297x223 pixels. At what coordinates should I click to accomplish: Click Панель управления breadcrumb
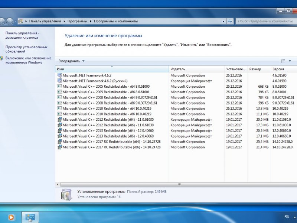(45, 21)
